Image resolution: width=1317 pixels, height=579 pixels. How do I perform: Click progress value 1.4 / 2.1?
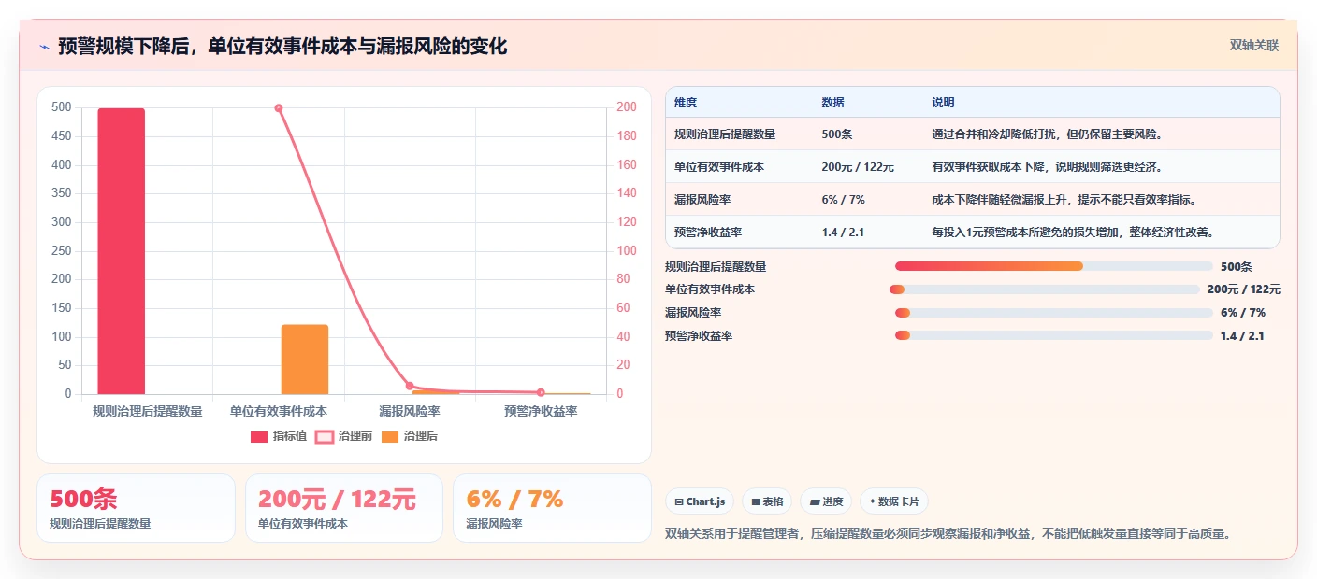(1242, 336)
